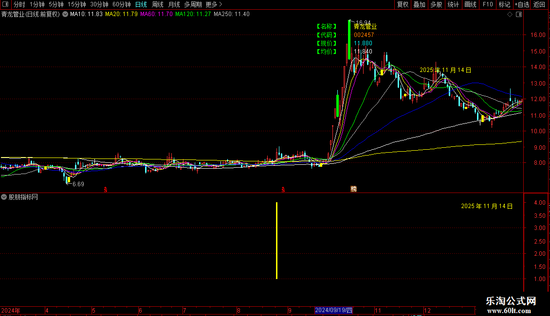Click the 叠加 overlay button
This screenshot has width=550, height=316.
pos(419,4)
